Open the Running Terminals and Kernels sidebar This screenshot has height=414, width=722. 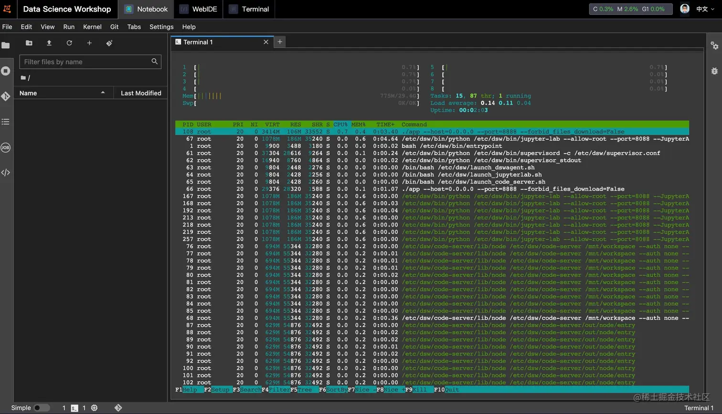point(6,71)
